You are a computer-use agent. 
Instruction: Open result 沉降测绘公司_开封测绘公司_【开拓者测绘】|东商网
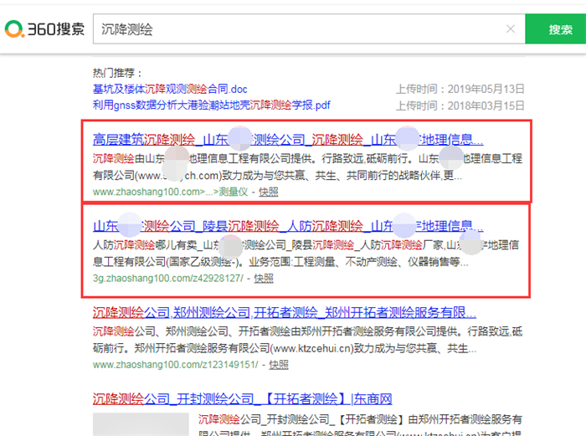(x=242, y=399)
